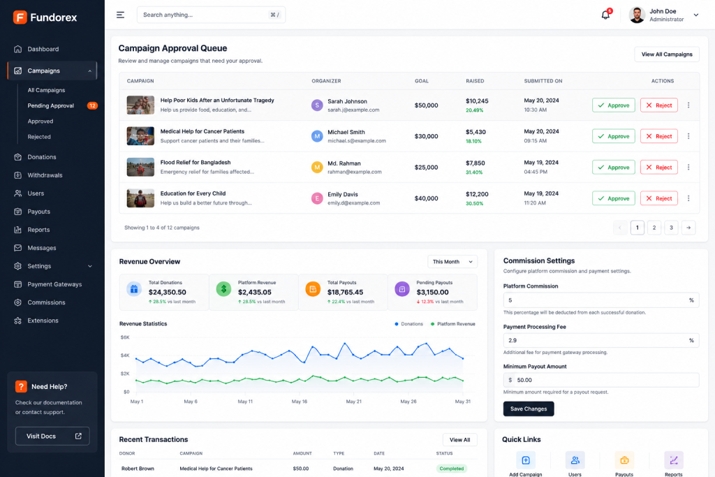Edit the Minimum Payout Amount field
The image size is (715, 477).
[x=601, y=381]
